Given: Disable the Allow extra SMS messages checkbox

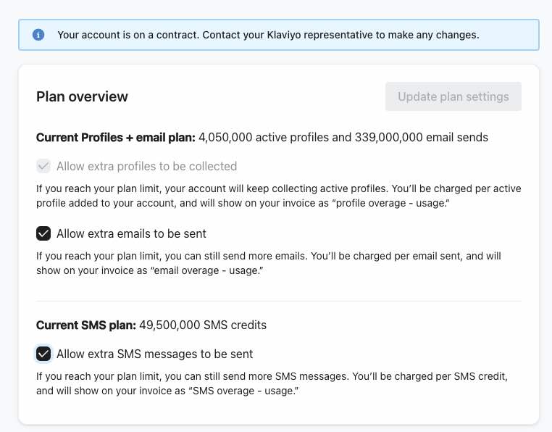Looking at the screenshot, I should click(x=43, y=354).
